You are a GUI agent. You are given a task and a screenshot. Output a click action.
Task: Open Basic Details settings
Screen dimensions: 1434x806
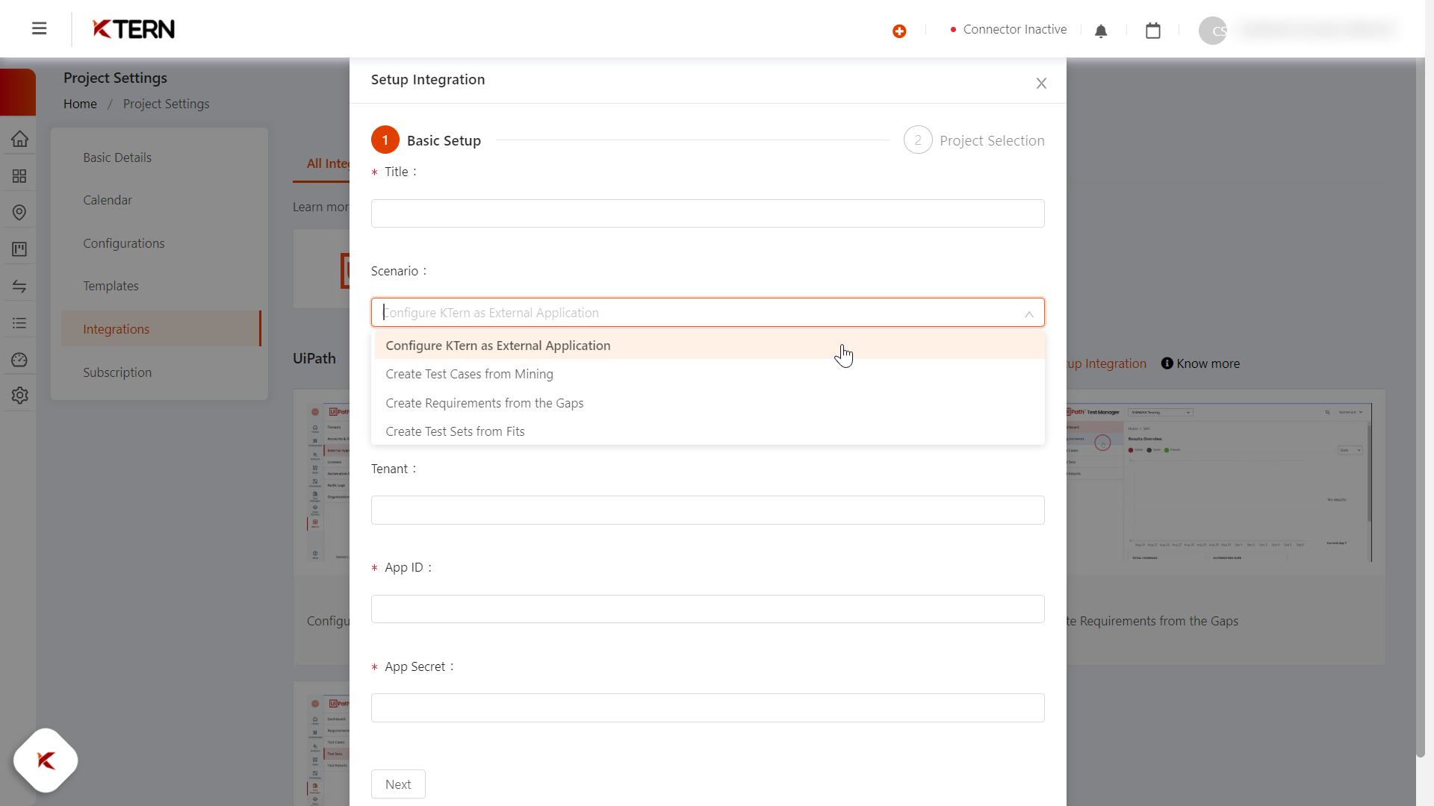117,157
